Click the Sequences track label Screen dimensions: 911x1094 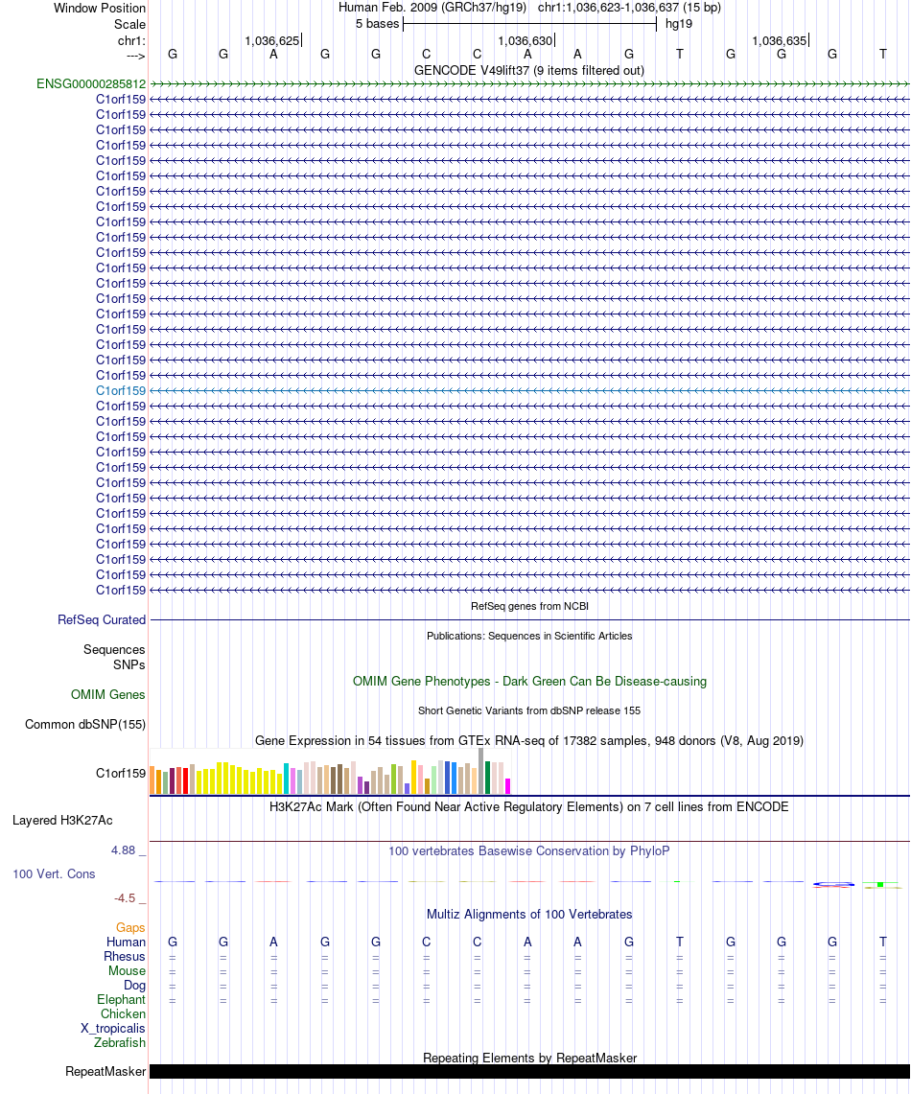114,649
